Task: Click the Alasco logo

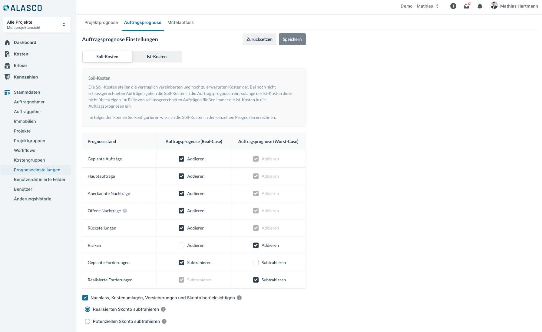Action: (x=22, y=8)
